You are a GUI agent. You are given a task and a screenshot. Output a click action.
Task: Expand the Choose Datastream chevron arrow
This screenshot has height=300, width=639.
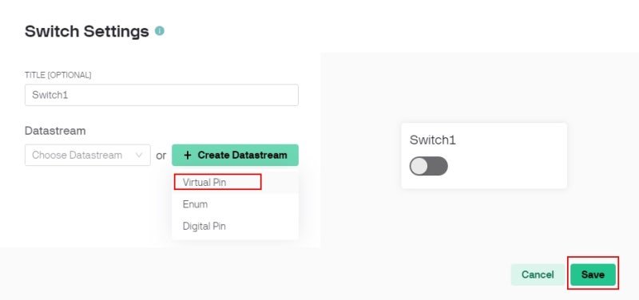(138, 155)
